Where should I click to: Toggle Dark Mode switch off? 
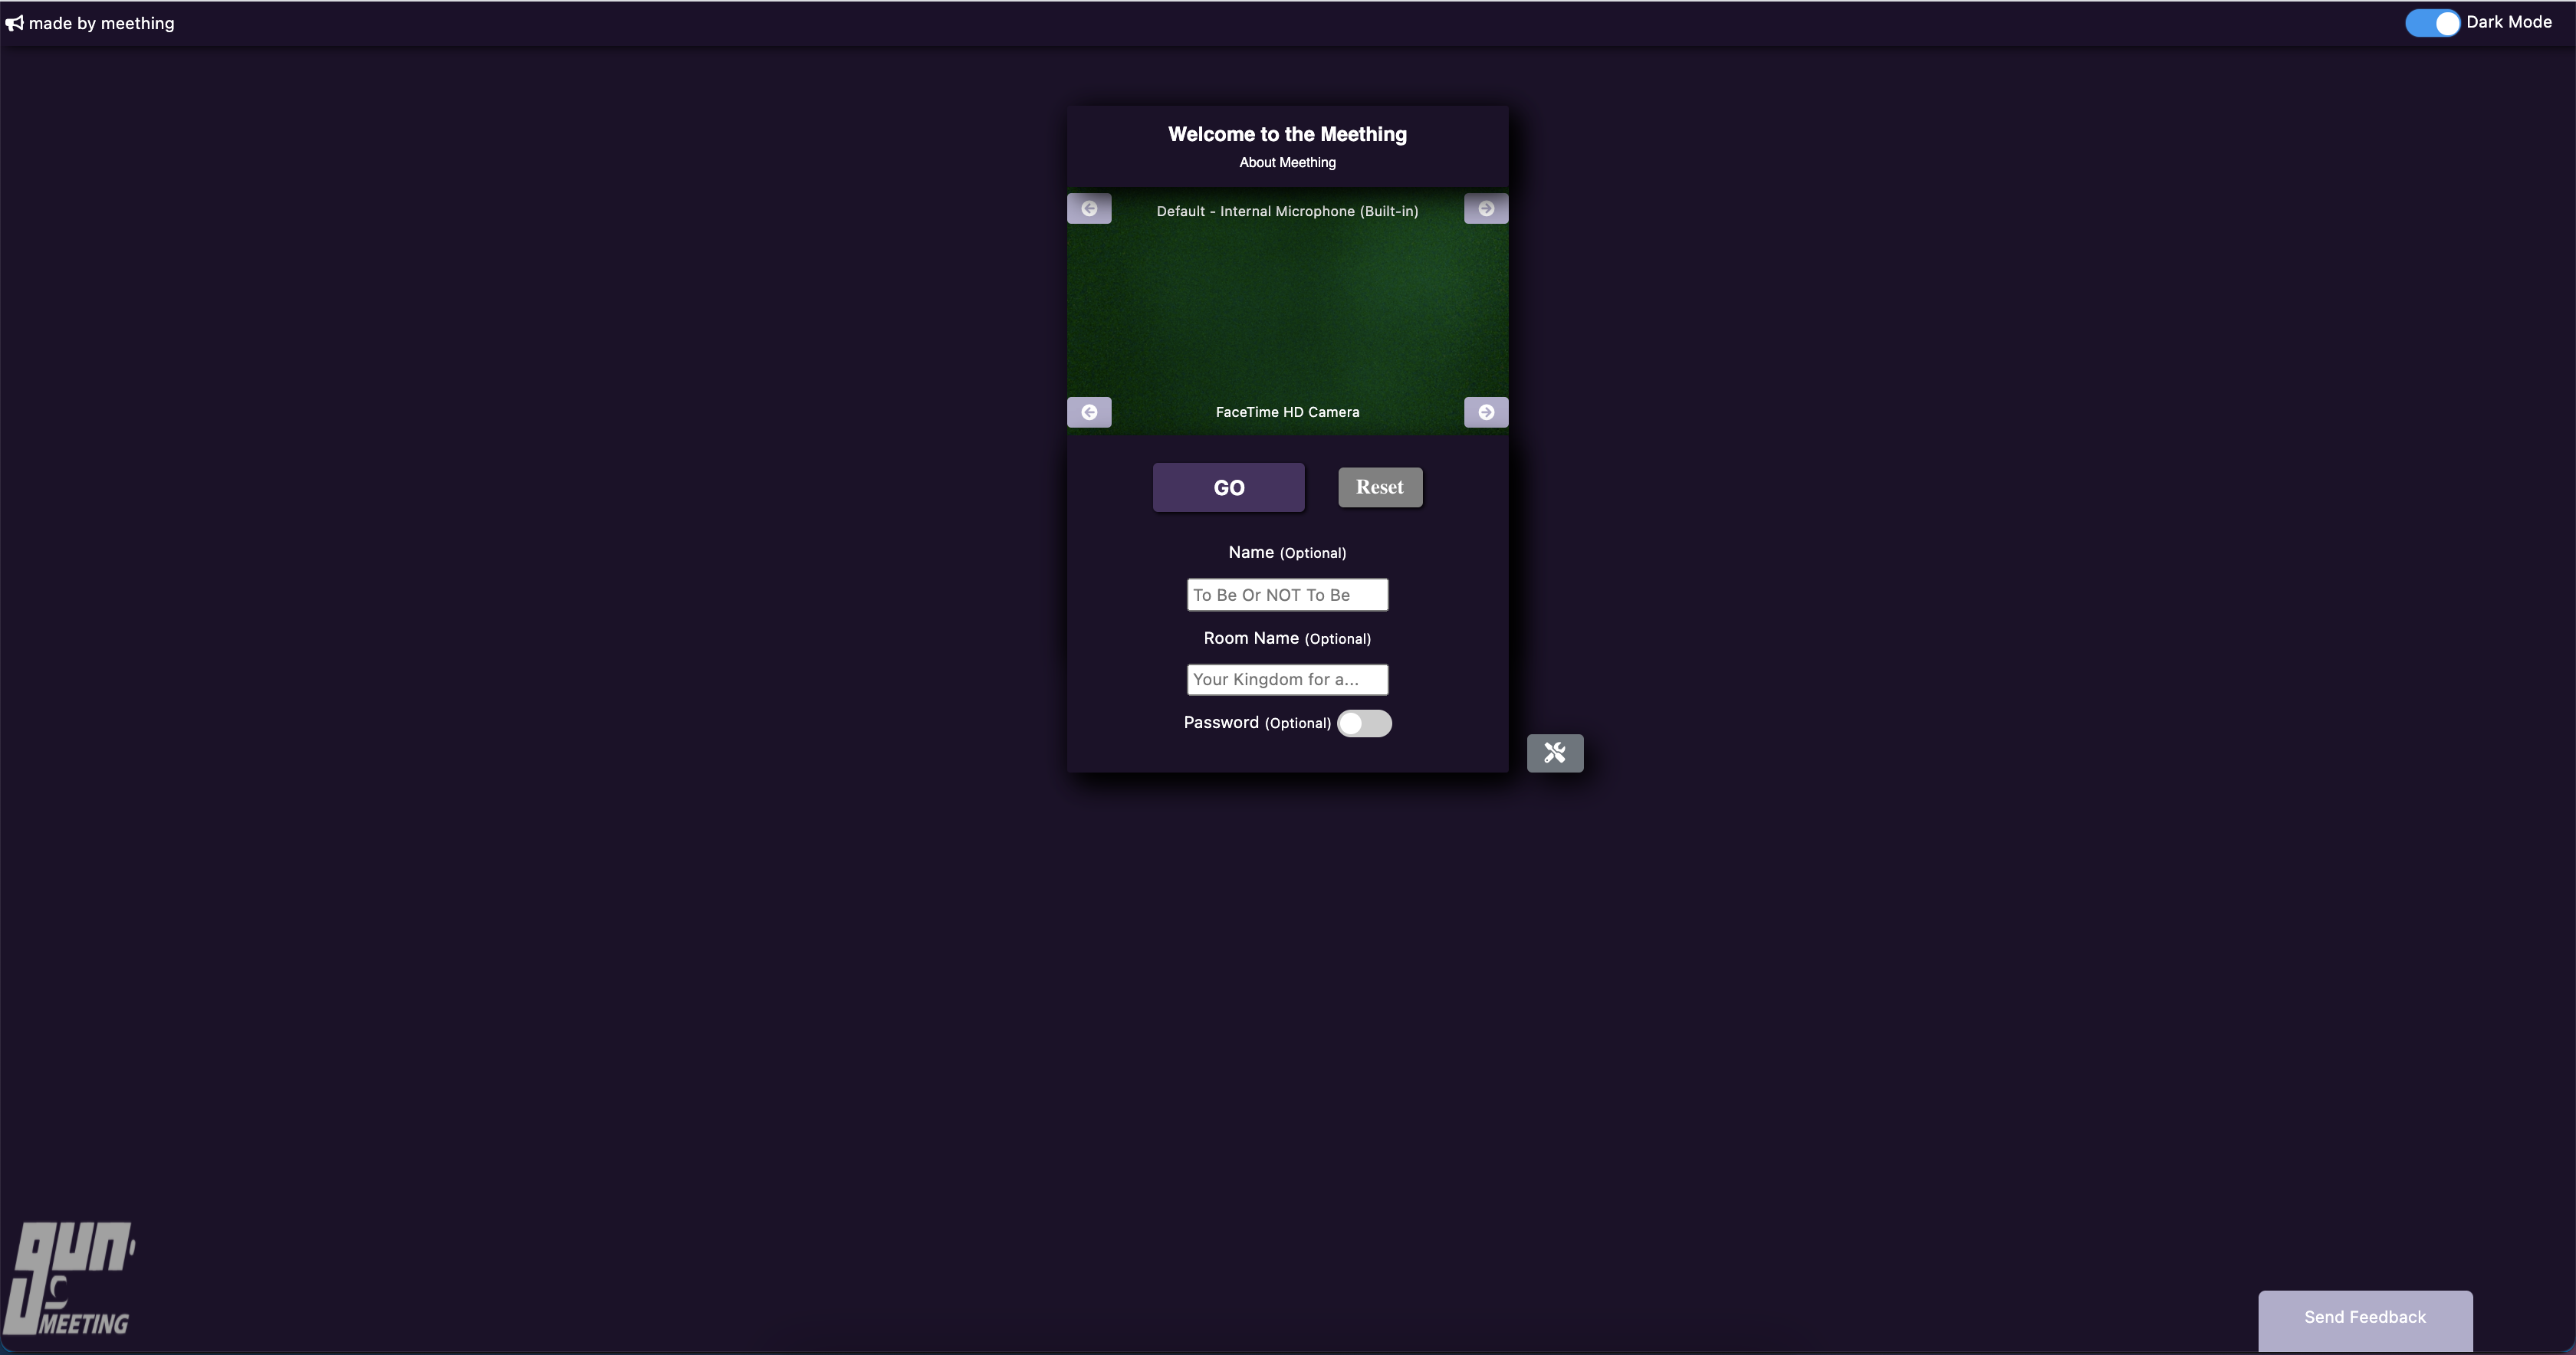(2432, 22)
